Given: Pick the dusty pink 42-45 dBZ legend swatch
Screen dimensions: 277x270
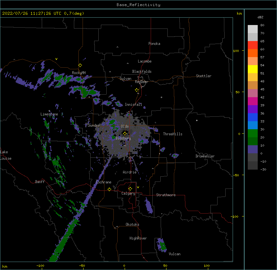Looking at the screenshot, I should [253, 93].
